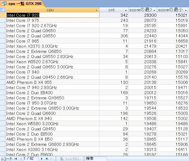Screen dimensions: 189x161
Task: Click the query icon in the tab
Action: 4,4
